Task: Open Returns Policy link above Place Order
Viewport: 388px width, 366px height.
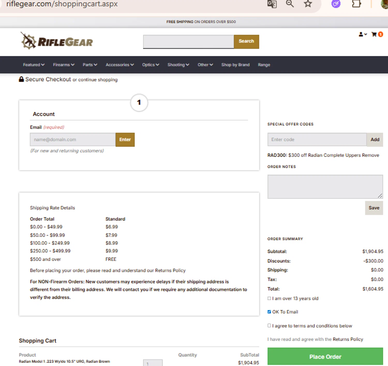Action: click(348, 339)
